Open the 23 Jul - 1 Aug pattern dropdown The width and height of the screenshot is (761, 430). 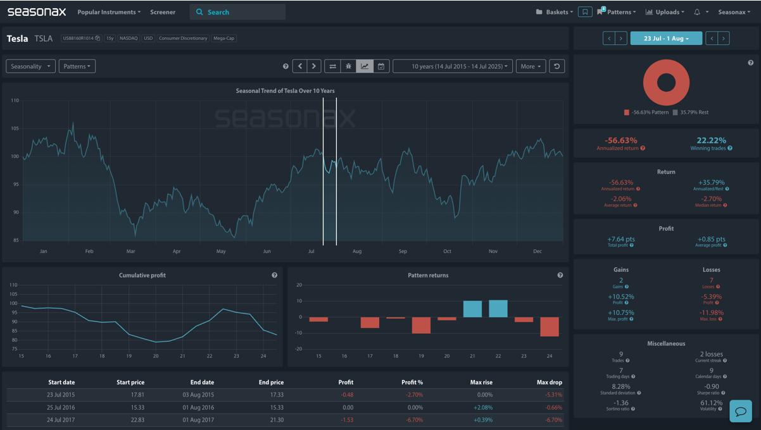tap(666, 39)
